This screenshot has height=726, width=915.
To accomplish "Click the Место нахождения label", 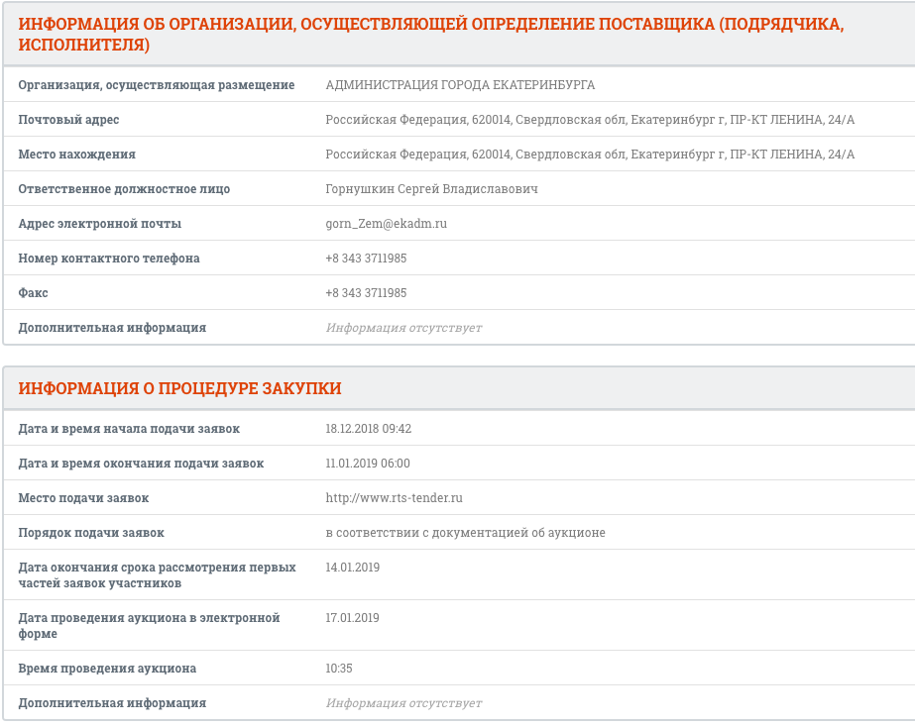I will click(77, 155).
